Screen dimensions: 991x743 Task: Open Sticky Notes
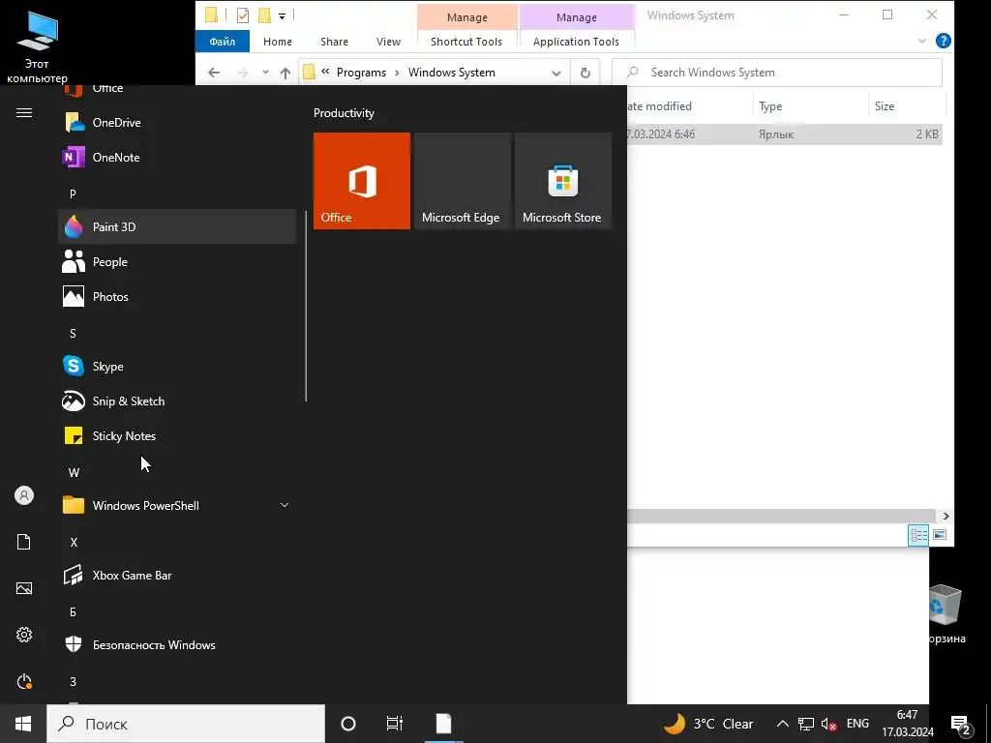pyautogui.click(x=177, y=436)
